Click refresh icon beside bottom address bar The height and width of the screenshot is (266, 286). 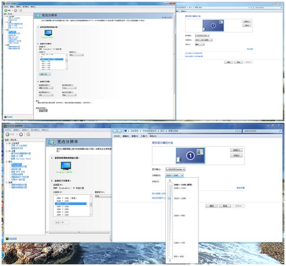point(240,131)
